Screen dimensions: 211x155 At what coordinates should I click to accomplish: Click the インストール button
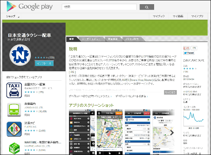(44, 63)
